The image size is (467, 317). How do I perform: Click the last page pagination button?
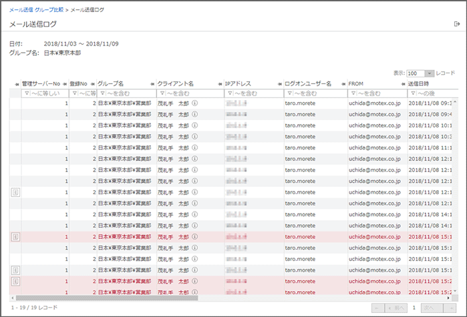point(450,308)
